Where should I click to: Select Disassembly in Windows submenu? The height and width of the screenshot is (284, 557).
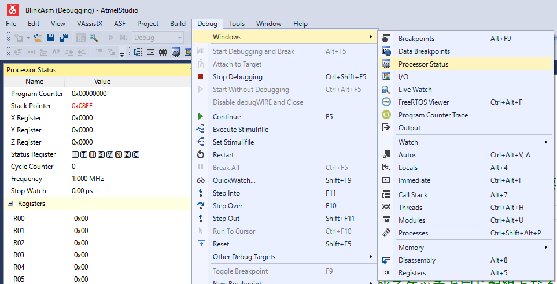click(x=466, y=260)
